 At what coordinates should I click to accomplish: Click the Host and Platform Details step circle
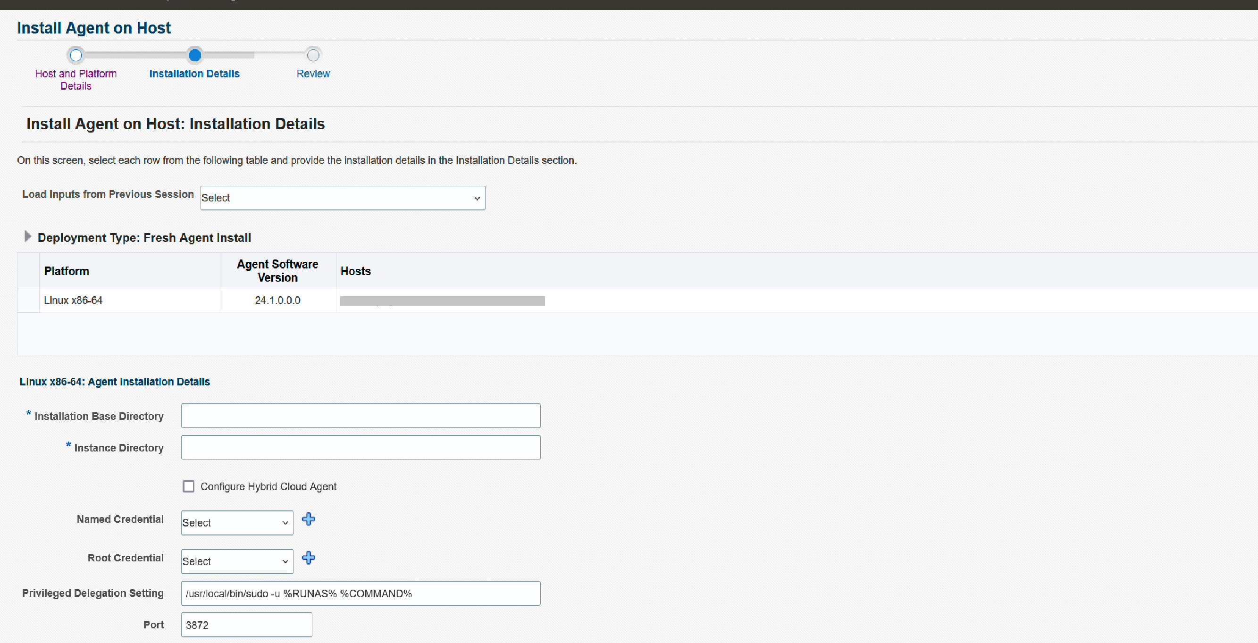[x=75, y=55]
